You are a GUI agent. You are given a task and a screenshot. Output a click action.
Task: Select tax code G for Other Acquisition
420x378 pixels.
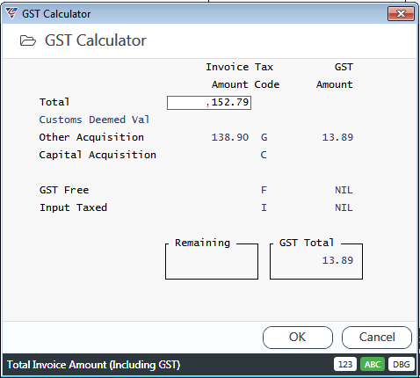[x=264, y=137]
